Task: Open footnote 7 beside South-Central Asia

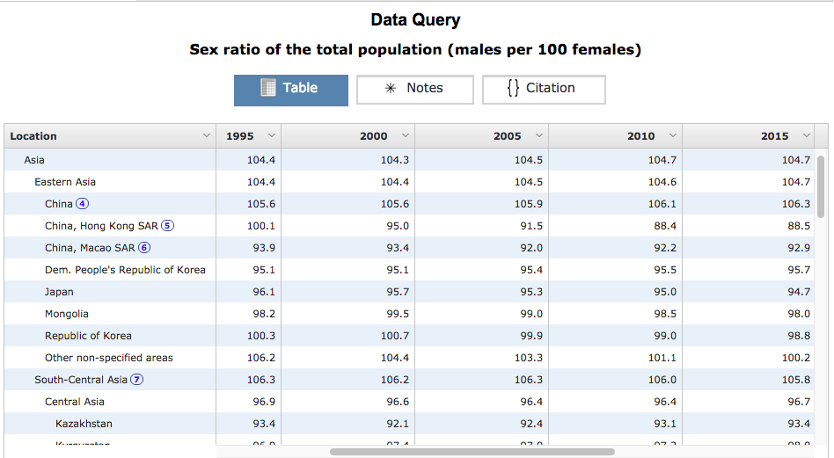Action: click(x=137, y=380)
